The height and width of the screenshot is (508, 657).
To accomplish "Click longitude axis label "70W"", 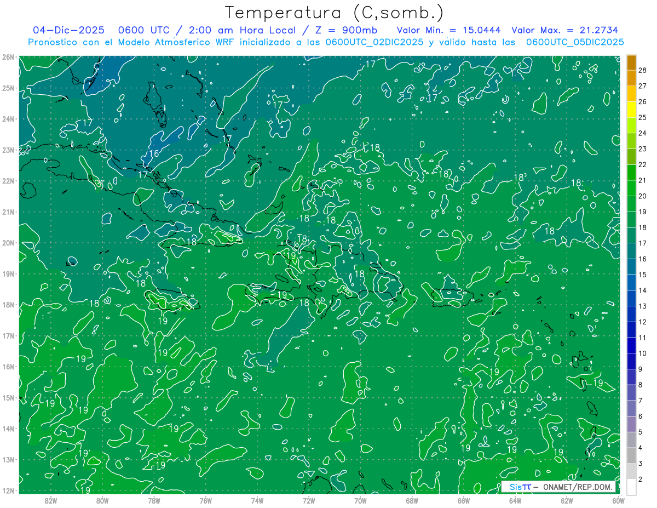I will (x=360, y=500).
